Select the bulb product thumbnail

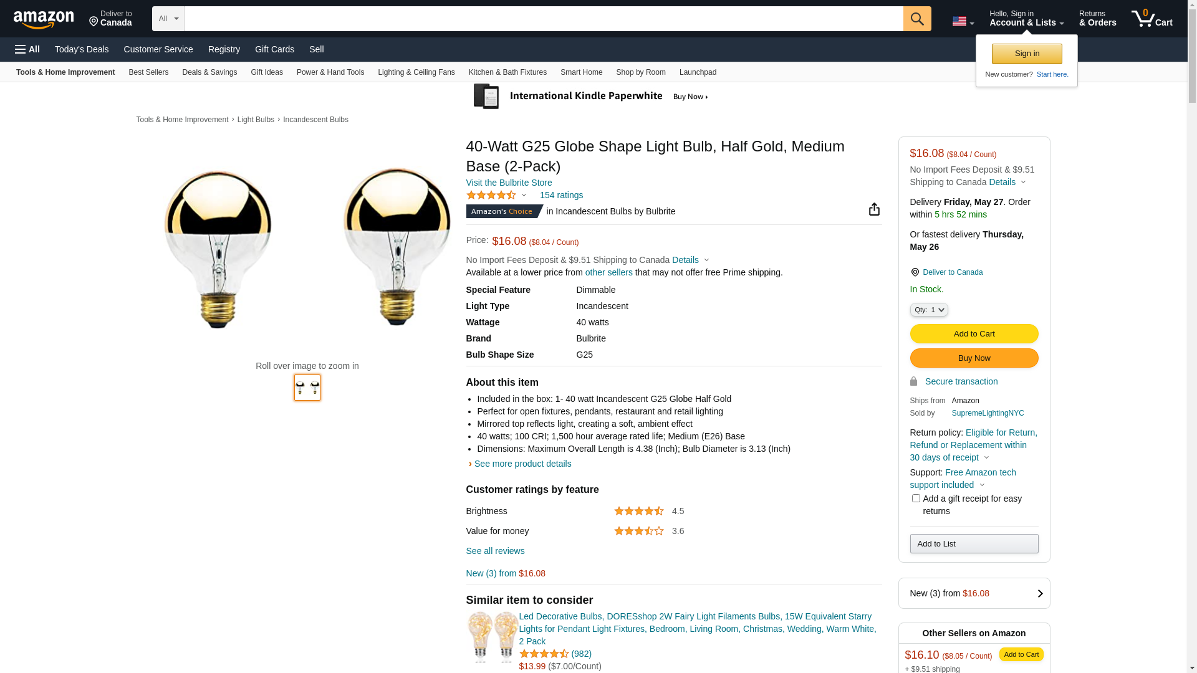pyautogui.click(x=307, y=388)
